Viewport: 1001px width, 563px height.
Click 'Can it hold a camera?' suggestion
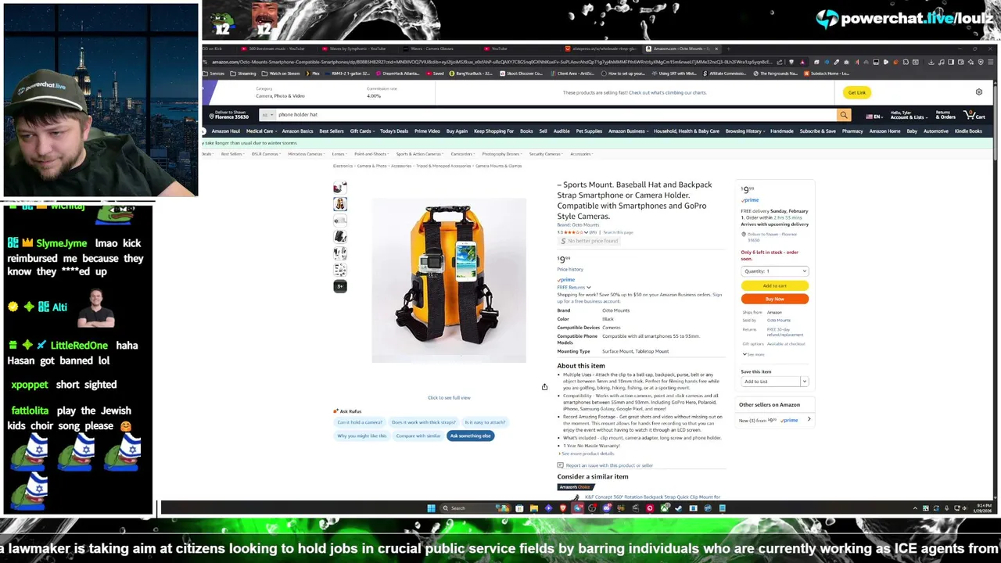coord(360,422)
